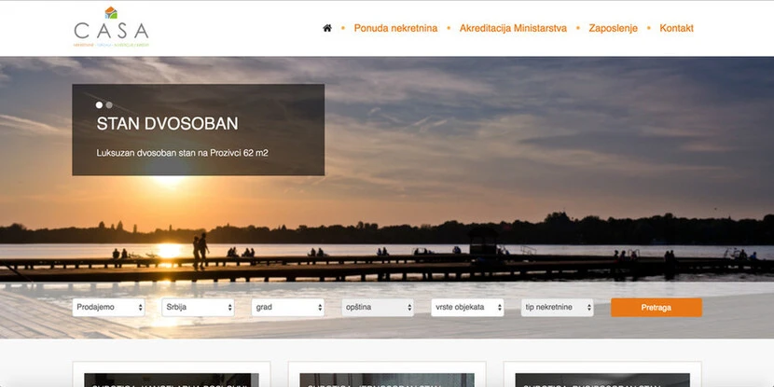Click the STAN DVOSOBAN slide heading

(x=167, y=124)
